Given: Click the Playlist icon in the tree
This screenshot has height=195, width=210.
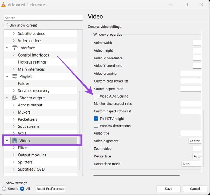Looking at the screenshot, I should pyautogui.click(x=14, y=76).
